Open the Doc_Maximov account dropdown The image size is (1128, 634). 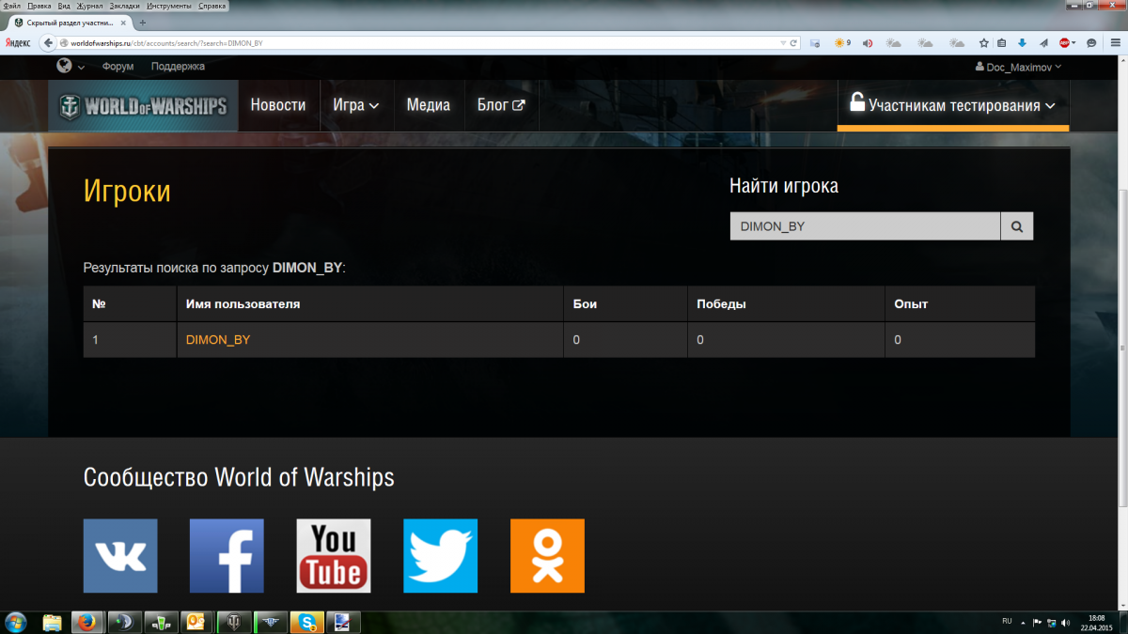point(1019,67)
